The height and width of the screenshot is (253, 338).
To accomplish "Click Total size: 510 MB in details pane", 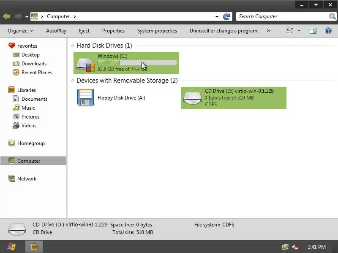I will (133, 232).
